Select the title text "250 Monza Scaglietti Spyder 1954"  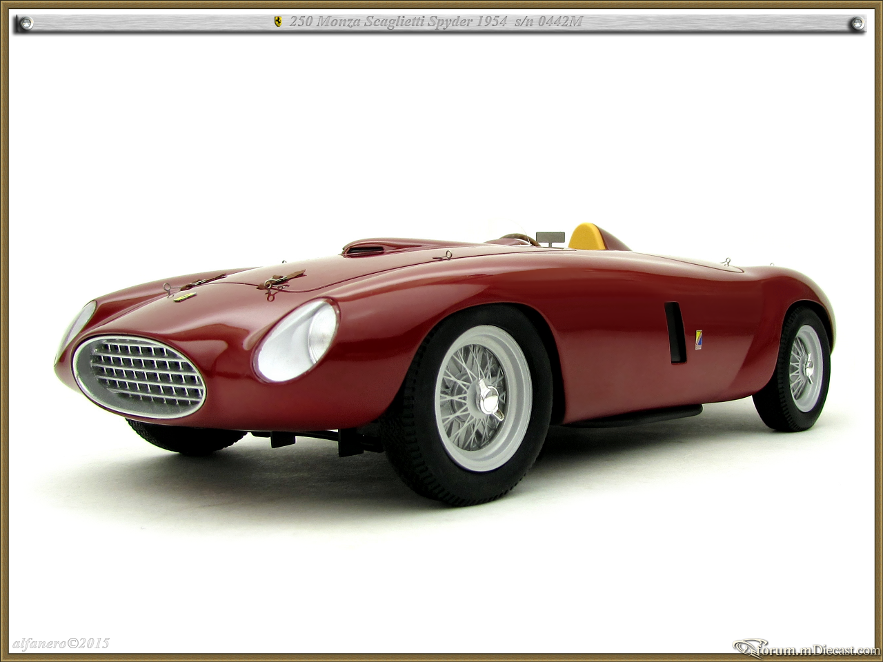pos(398,23)
